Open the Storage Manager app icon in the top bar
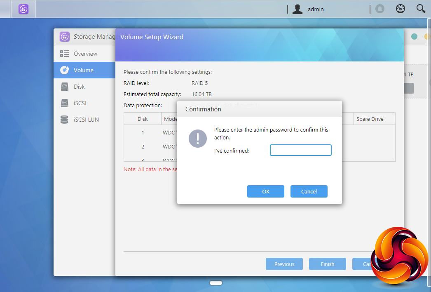431x292 pixels. [23, 9]
